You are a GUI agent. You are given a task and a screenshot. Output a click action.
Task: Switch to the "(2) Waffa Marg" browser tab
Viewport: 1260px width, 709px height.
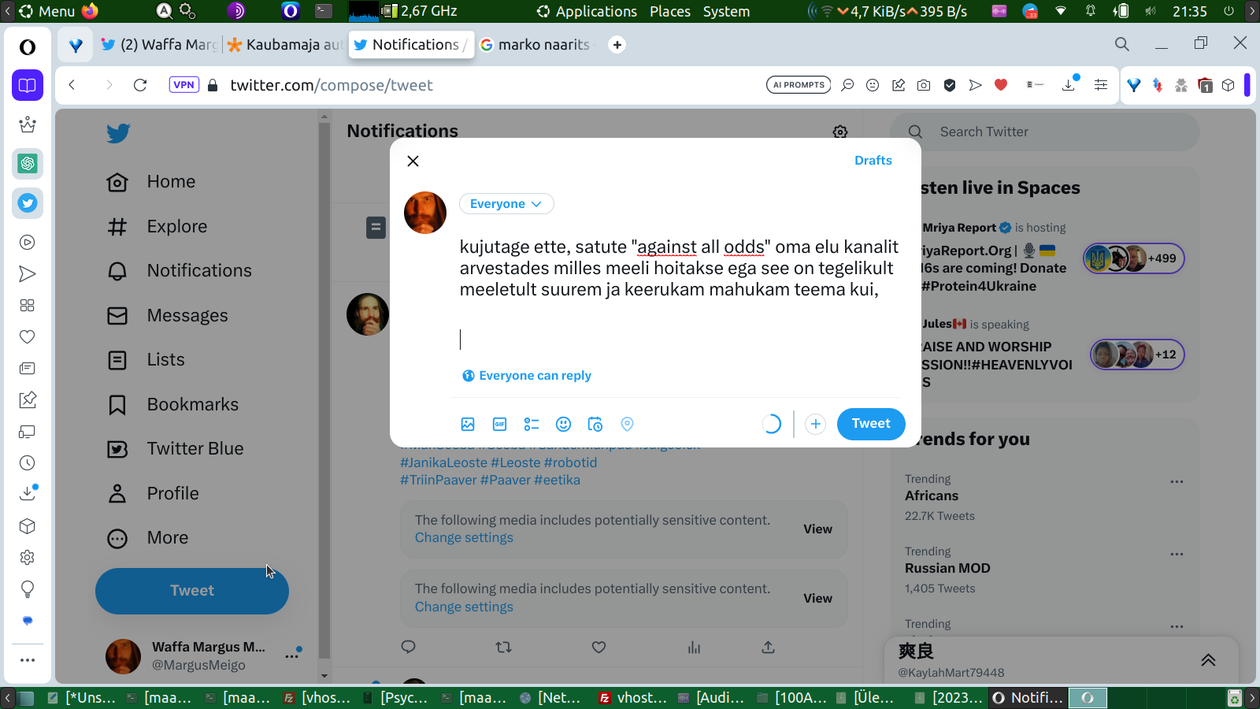click(x=159, y=45)
